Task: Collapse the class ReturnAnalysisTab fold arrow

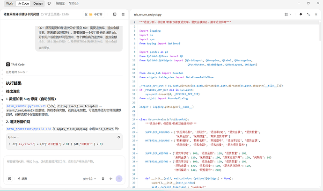Action: coord(137,119)
